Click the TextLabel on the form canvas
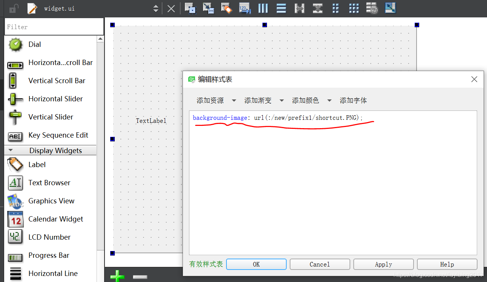Viewport: 487px width, 282px height. (x=151, y=121)
